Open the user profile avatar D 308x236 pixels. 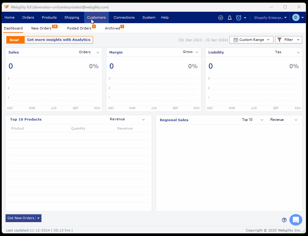[296, 17]
